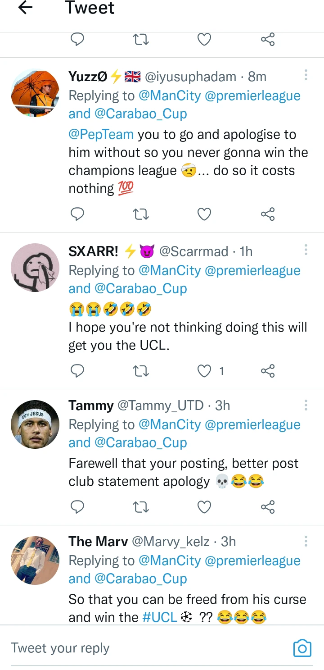The width and height of the screenshot is (324, 670).
Task: Like Tammy's tweet with heart
Action: [x=204, y=507]
